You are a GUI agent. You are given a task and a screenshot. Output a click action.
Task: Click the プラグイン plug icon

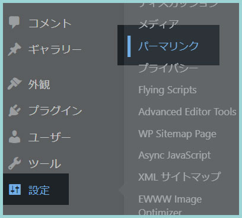(14, 110)
